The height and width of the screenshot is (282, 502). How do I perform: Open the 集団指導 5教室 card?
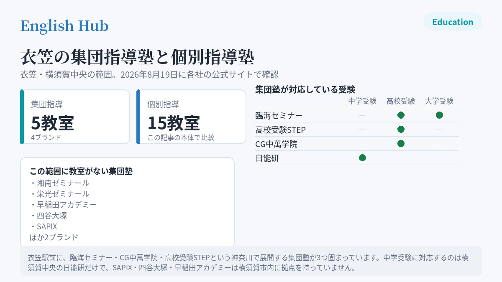point(75,117)
